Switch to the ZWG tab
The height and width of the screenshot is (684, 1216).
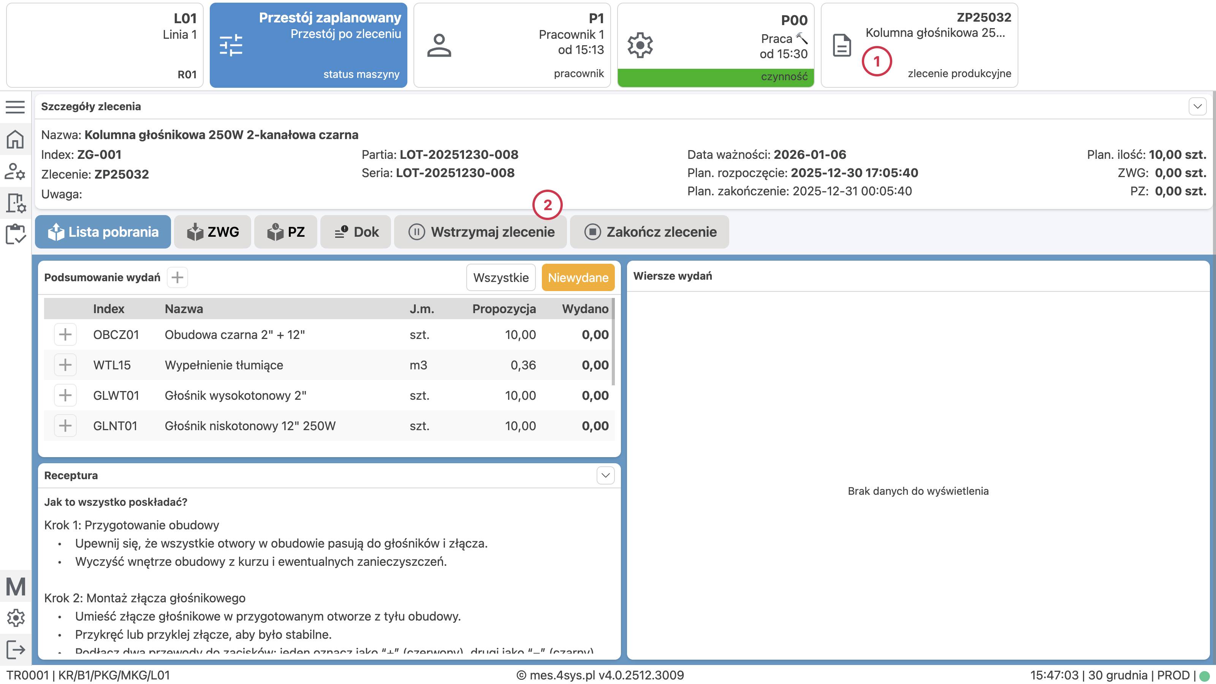213,232
